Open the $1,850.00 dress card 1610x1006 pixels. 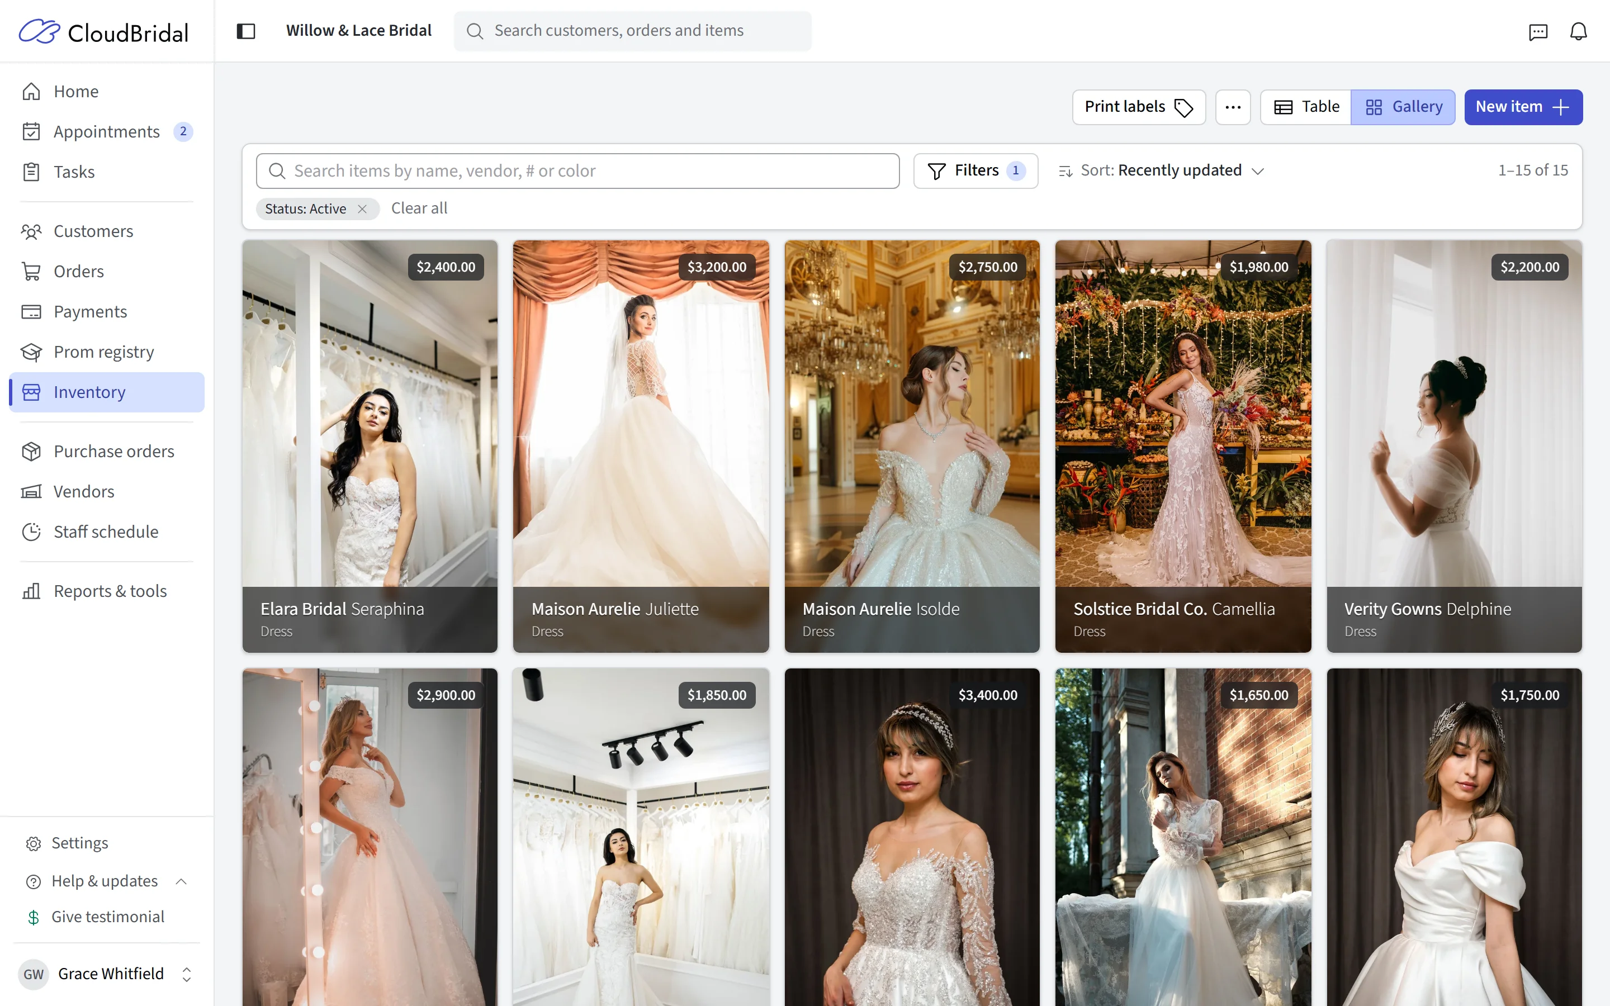[641, 837]
